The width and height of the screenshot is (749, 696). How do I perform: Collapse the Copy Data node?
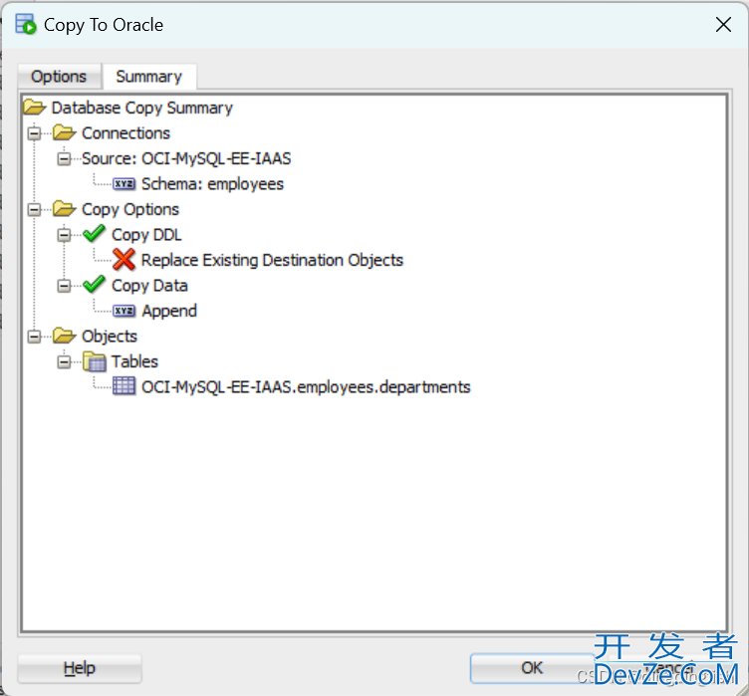[x=64, y=286]
